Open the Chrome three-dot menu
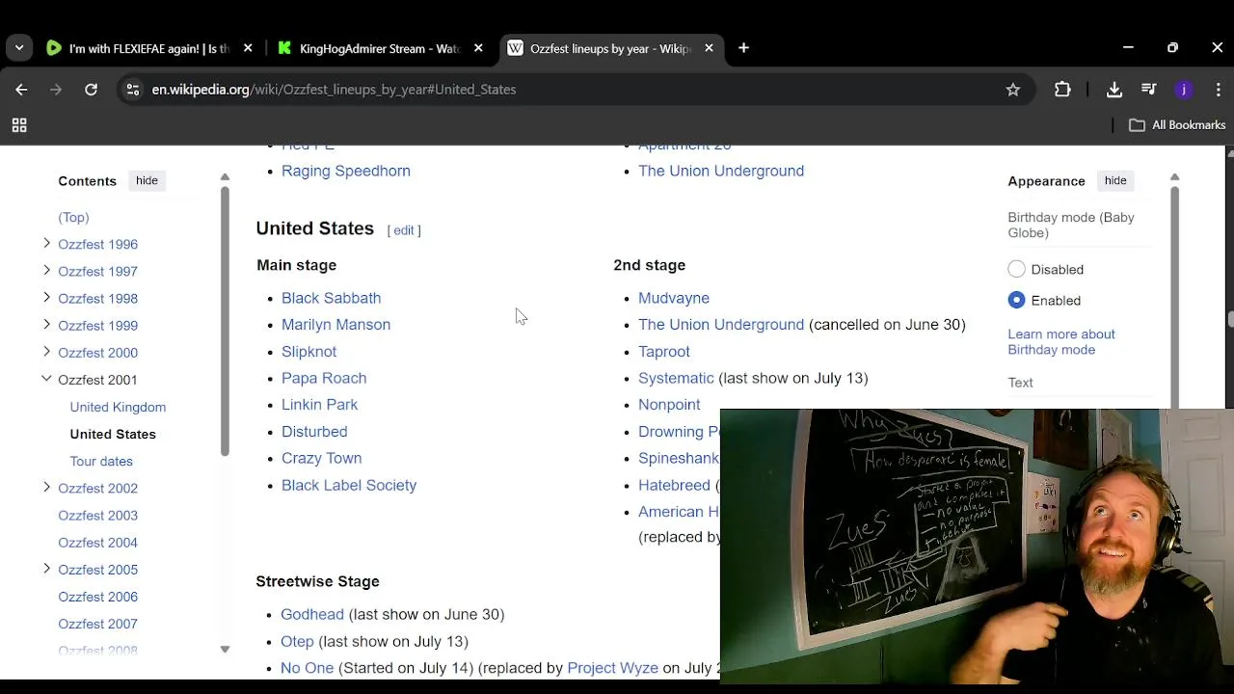This screenshot has height=694, width=1234. point(1219,90)
